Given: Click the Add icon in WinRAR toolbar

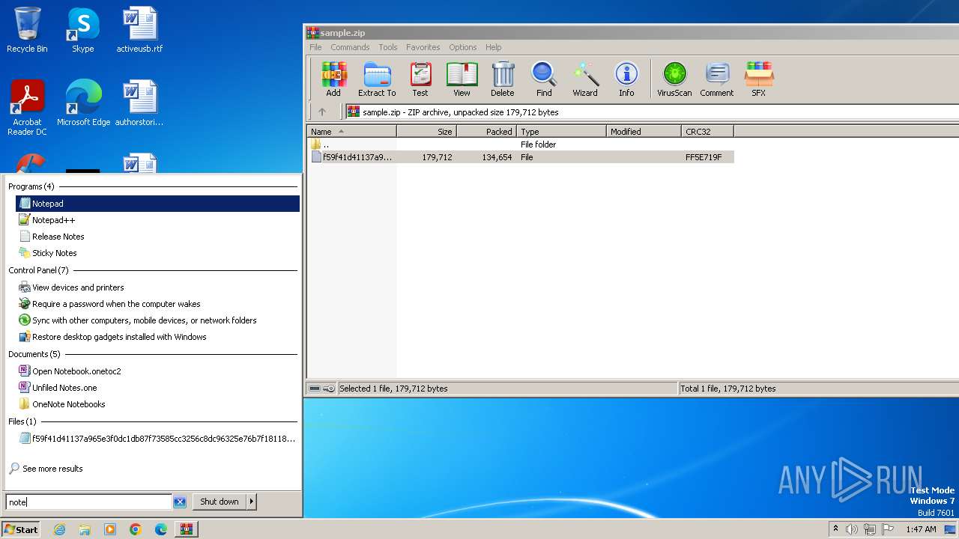Looking at the screenshot, I should 333,79.
